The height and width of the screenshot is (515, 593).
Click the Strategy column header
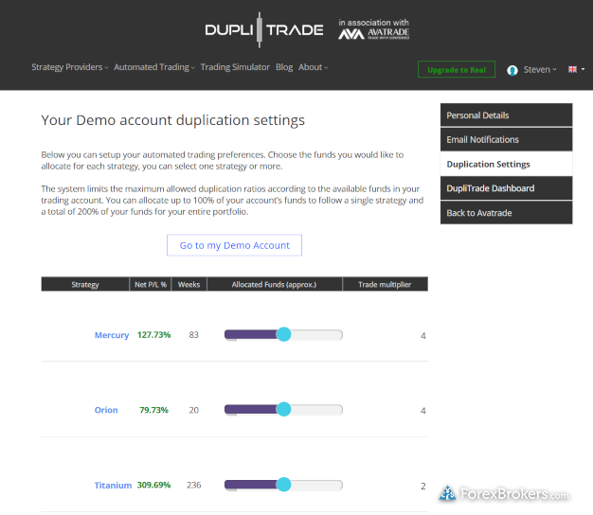pos(85,285)
